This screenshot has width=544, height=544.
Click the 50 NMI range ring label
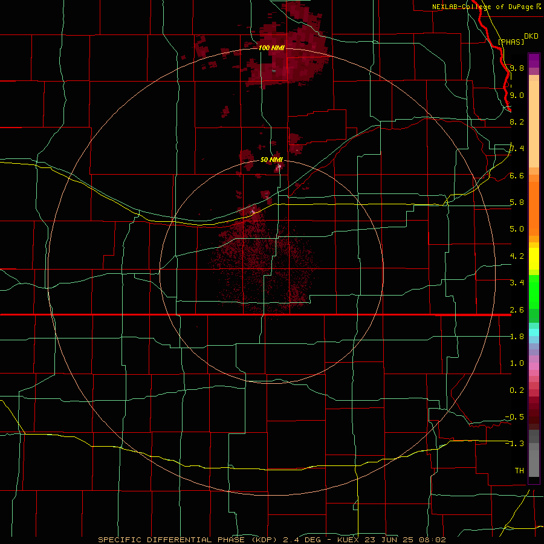pyautogui.click(x=271, y=160)
